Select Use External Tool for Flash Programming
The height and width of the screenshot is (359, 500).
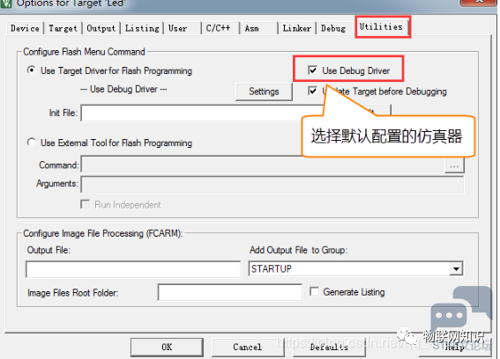[x=31, y=142]
